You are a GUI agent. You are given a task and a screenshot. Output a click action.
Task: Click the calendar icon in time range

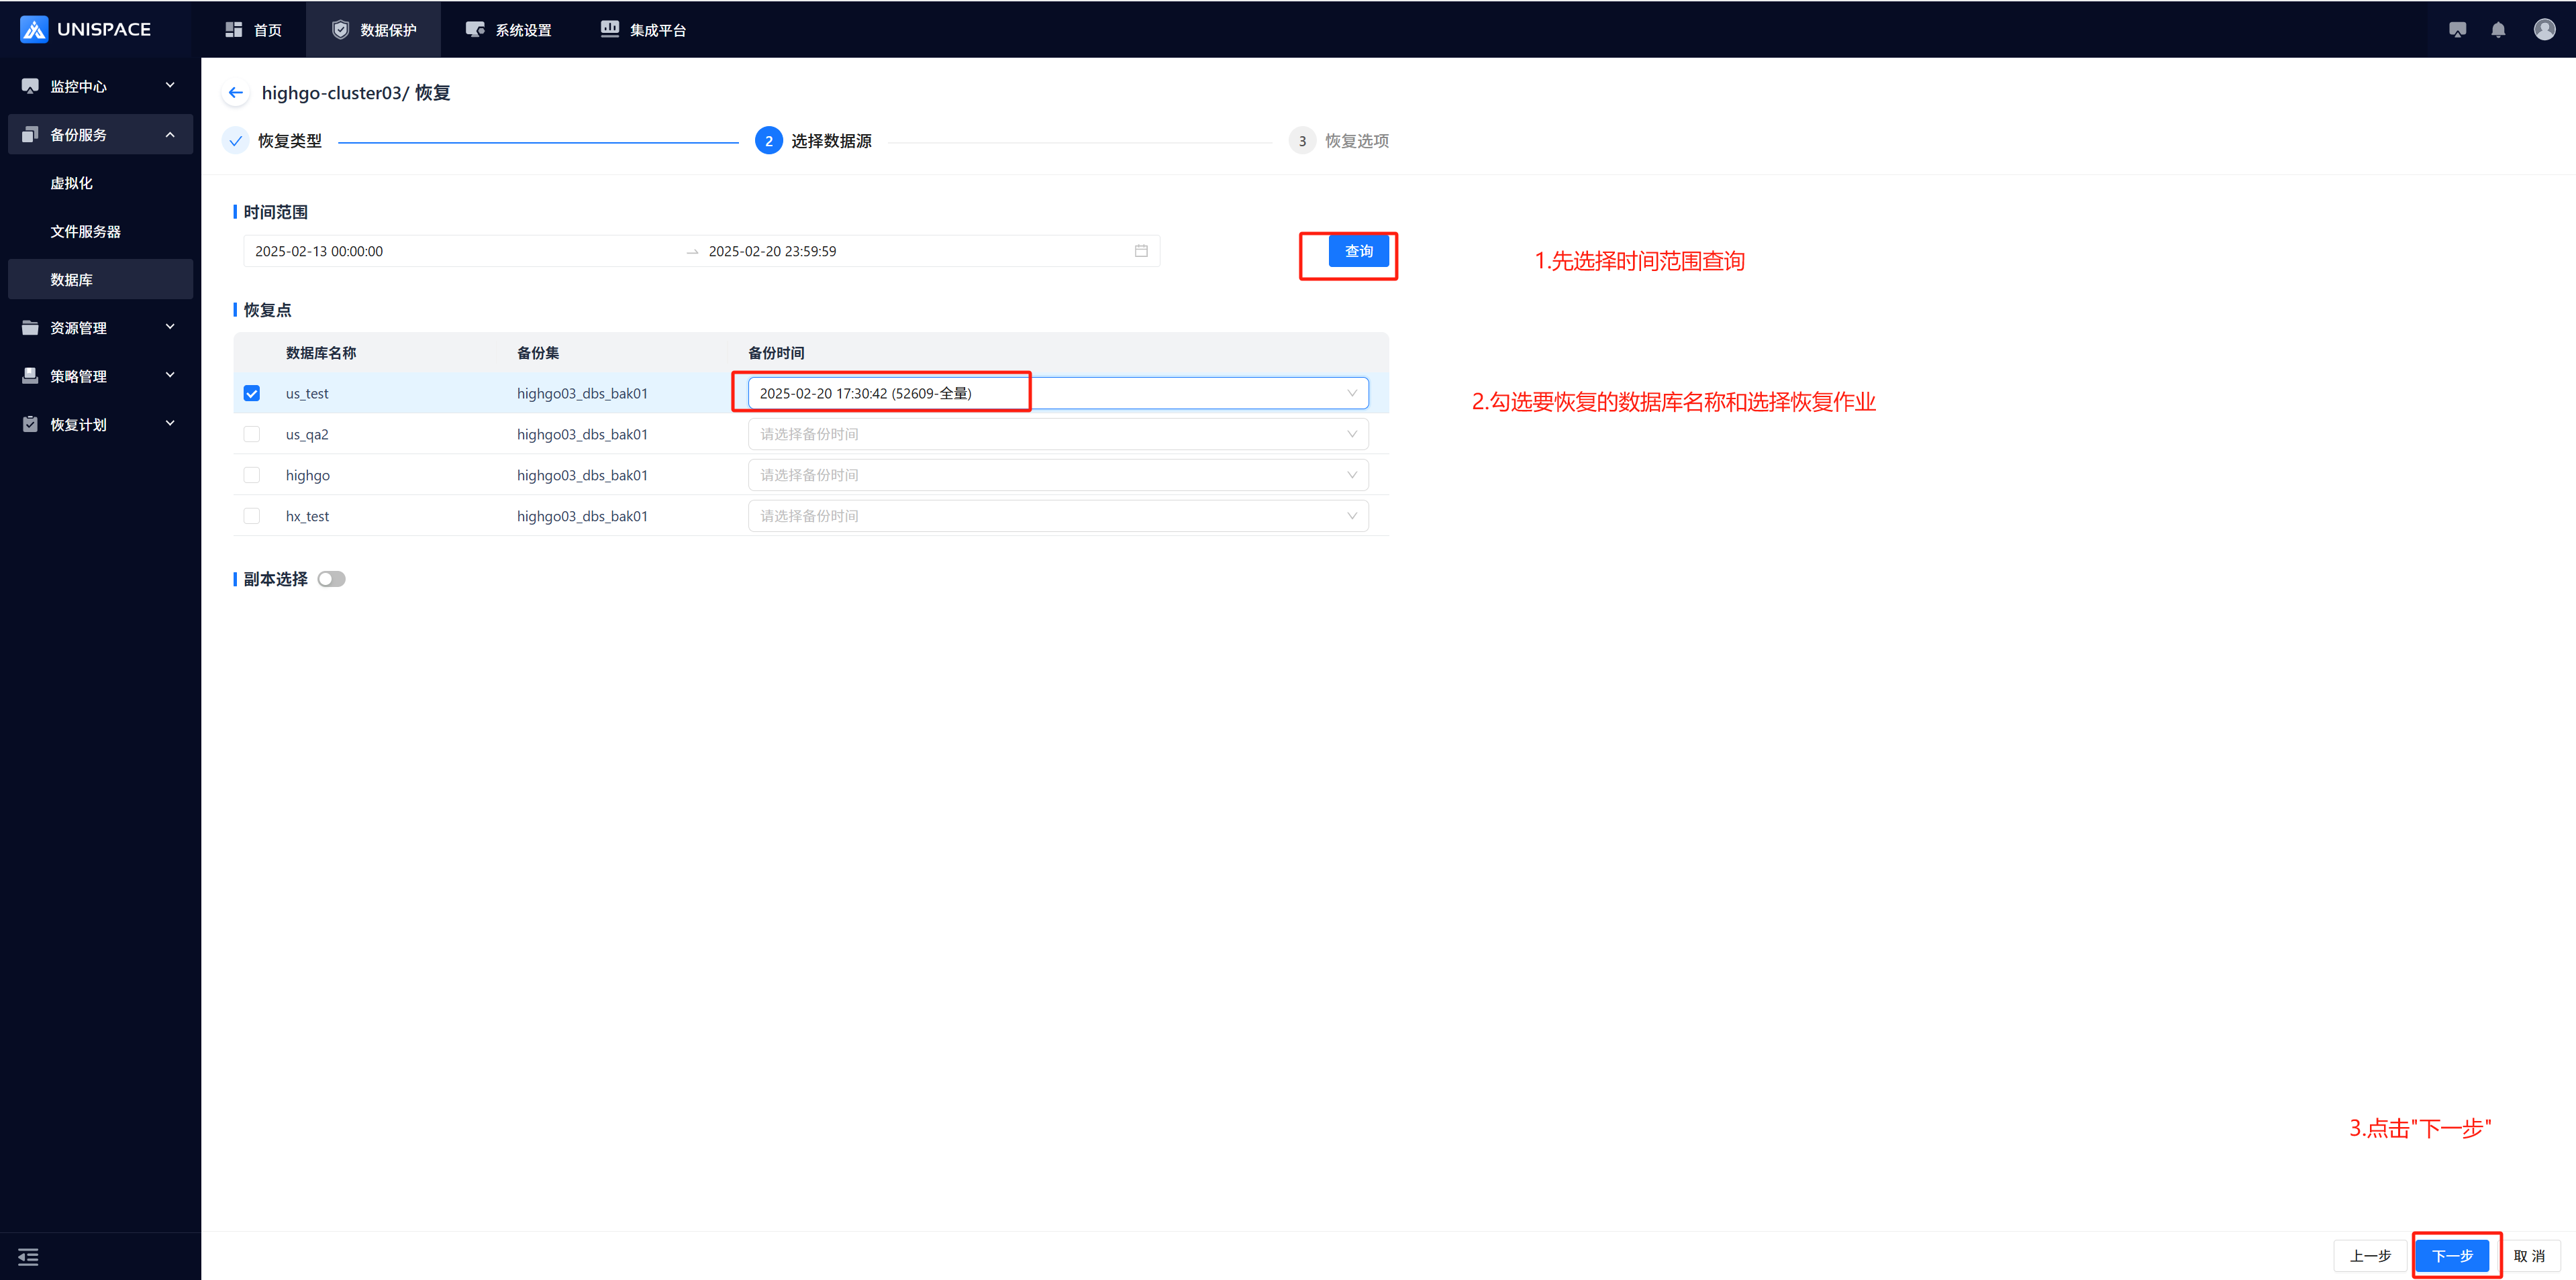coord(1141,251)
